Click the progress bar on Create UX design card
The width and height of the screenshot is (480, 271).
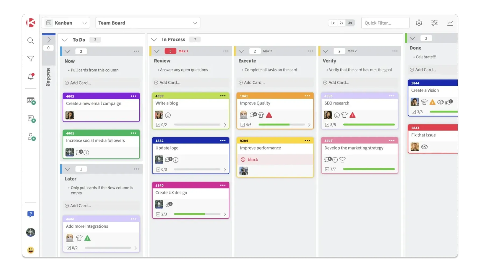tap(197, 214)
